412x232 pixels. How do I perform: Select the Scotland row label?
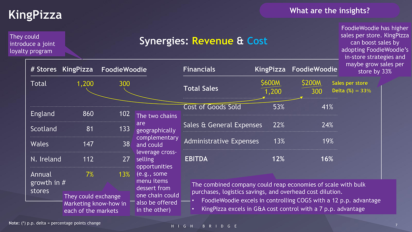[x=43, y=129]
